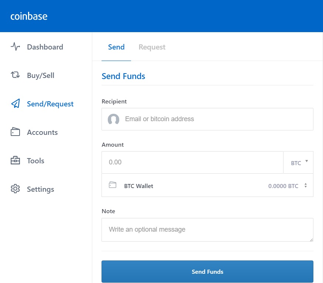
Task: Click the Send Funds button
Action: (x=207, y=272)
